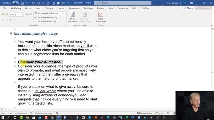Click the taskbar search magnifier icon
Screen dimensions: 214x120
tap(9, 117)
